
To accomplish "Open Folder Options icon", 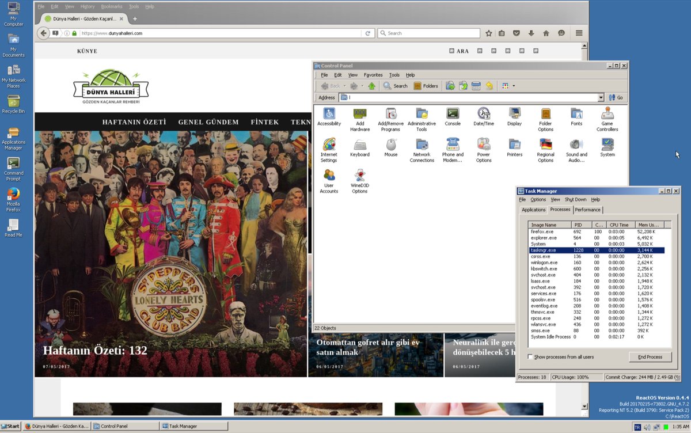I will (545, 119).
